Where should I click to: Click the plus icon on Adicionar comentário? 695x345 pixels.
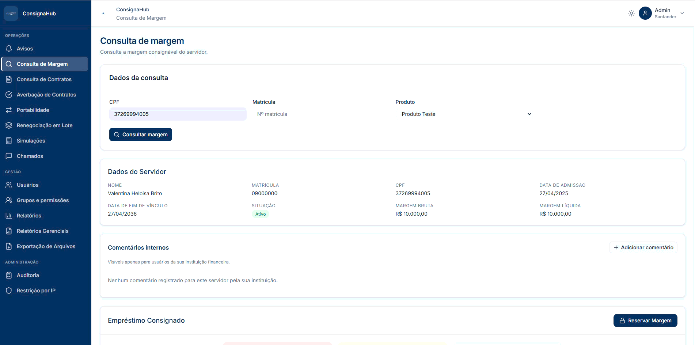click(x=616, y=247)
